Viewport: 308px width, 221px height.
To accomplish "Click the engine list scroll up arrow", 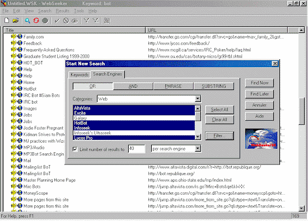I will (x=198, y=109).
